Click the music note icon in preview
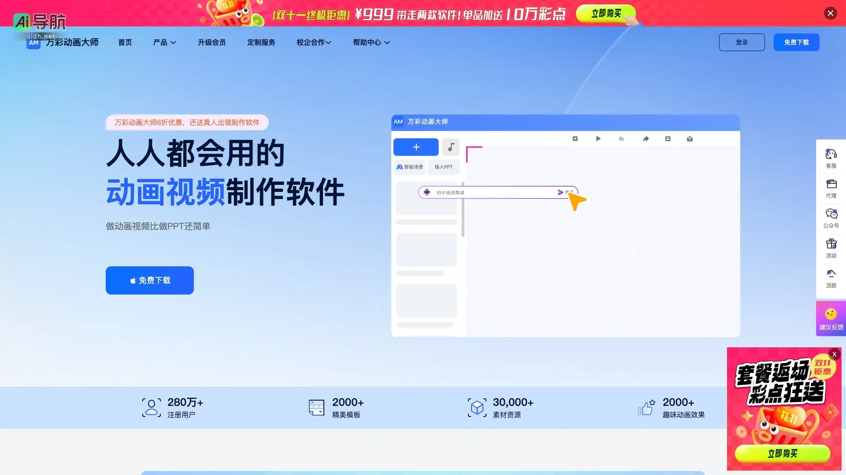The width and height of the screenshot is (846, 475). tap(451, 147)
